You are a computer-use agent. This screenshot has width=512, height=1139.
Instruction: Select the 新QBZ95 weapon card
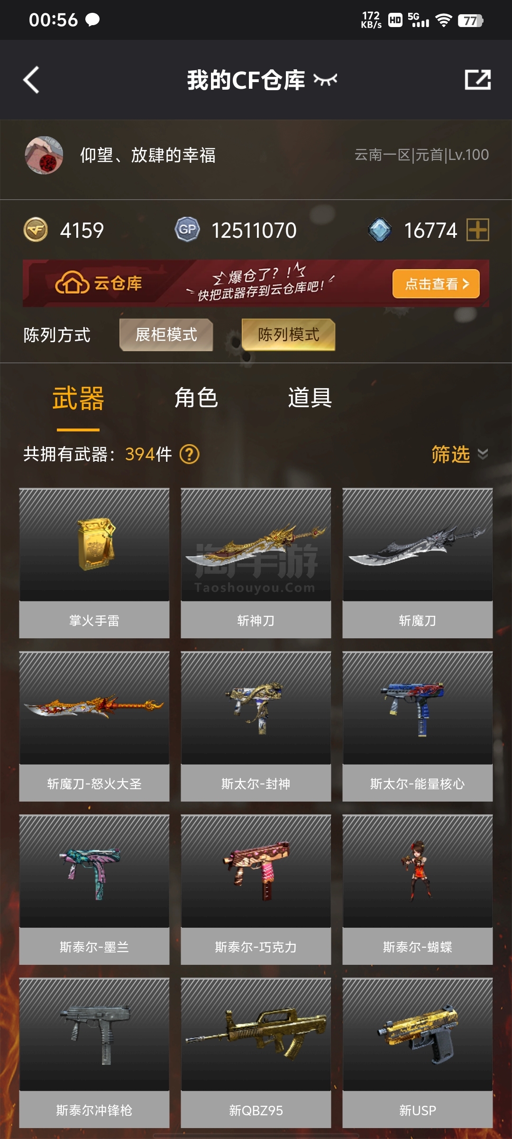tap(256, 1053)
